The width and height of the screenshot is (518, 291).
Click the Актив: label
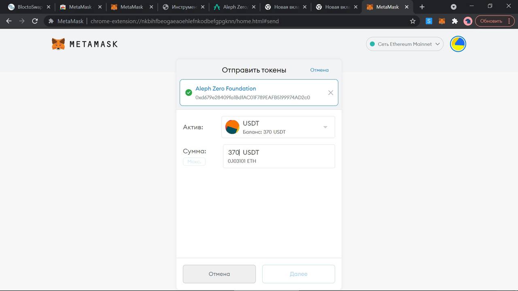(193, 127)
